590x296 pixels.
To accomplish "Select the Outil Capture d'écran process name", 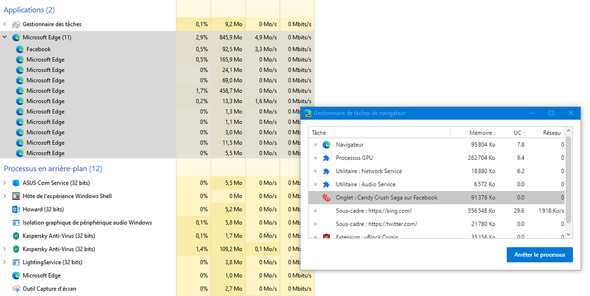I will tap(49, 289).
